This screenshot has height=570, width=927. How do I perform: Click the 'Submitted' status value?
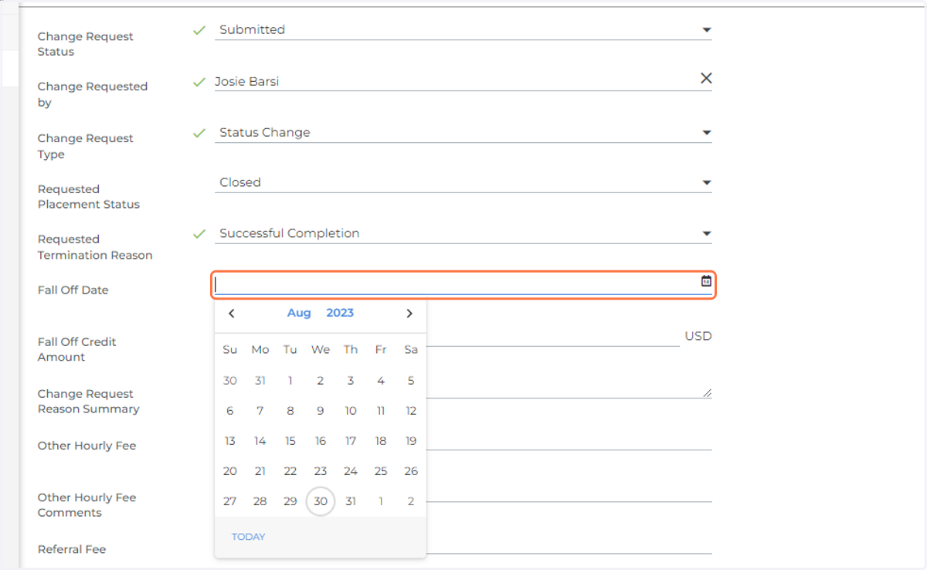[252, 29]
